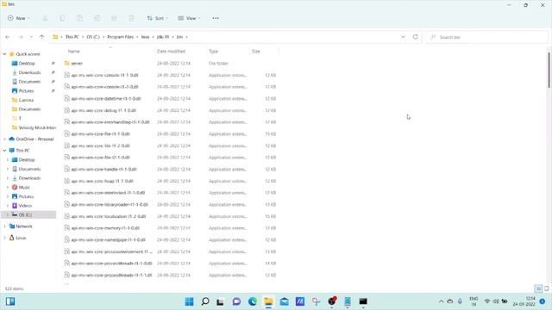Image resolution: width=552 pixels, height=310 pixels.
Task: Expand the OneDrive - Personal node
Action: click(4, 139)
